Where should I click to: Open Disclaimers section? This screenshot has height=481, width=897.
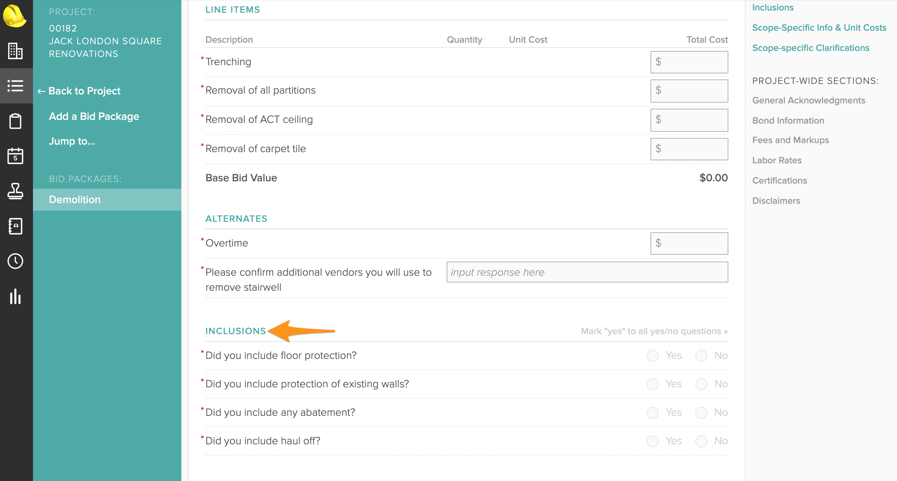click(x=776, y=201)
